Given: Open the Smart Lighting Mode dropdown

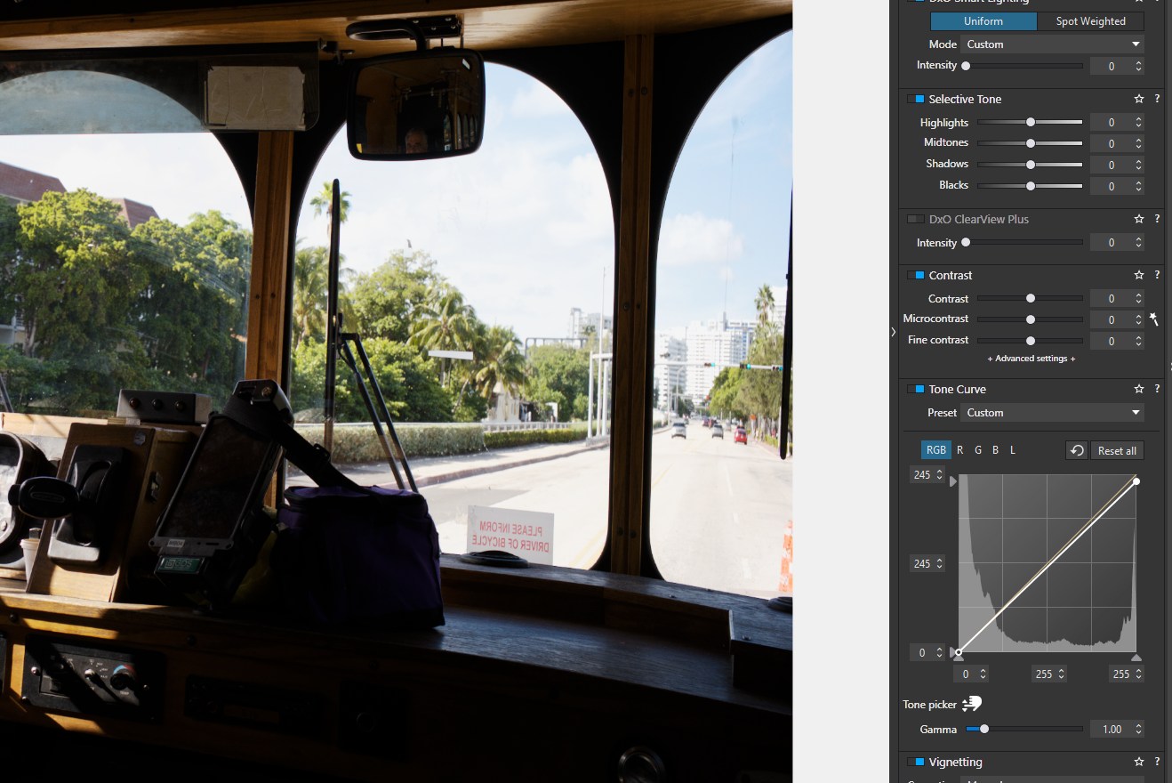Looking at the screenshot, I should click(x=1053, y=44).
